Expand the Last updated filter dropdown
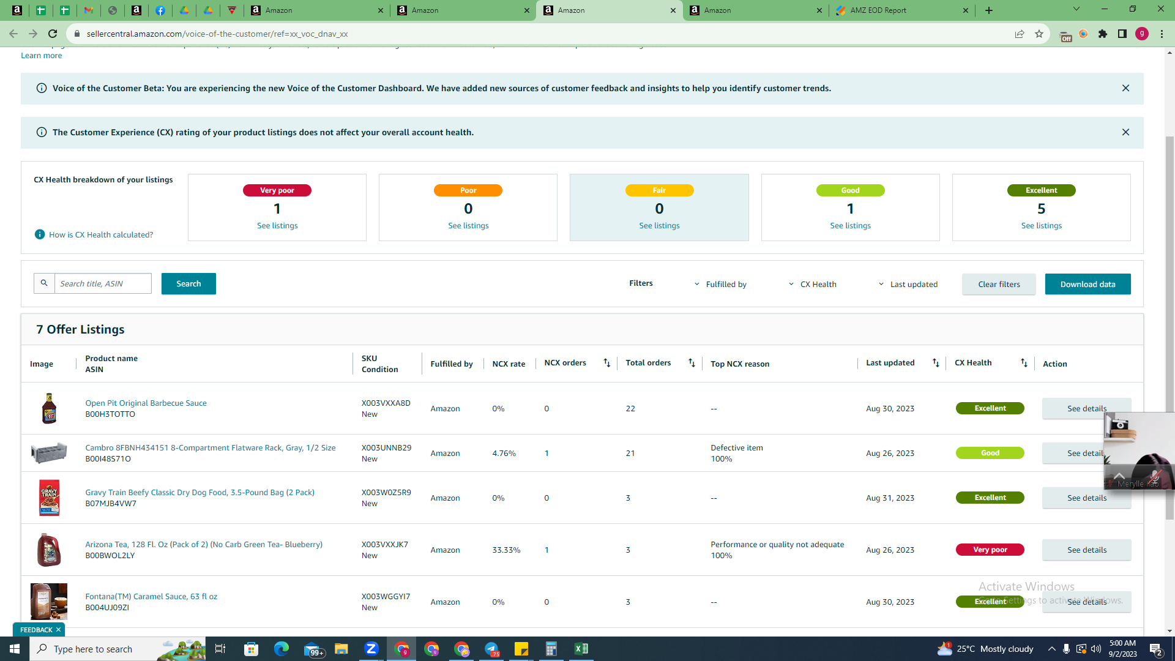This screenshot has height=661, width=1175. (908, 284)
